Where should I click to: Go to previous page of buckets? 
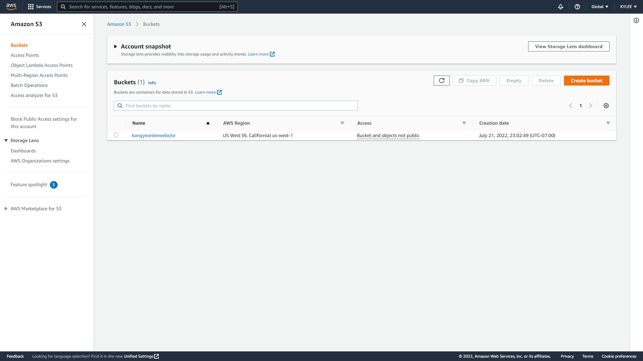571,106
